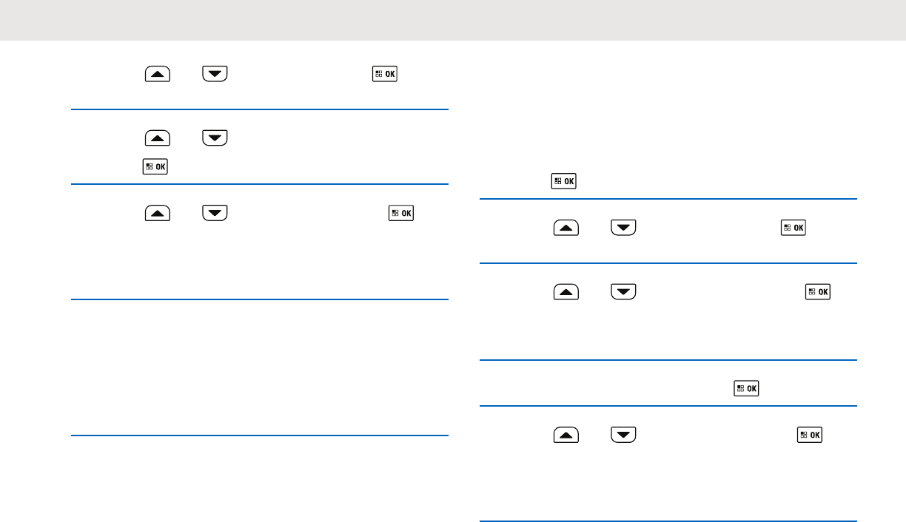Viewport: 906px width, 522px height.
Task: Click the down arrow in the second right-column arrow step
Action: tap(623, 292)
